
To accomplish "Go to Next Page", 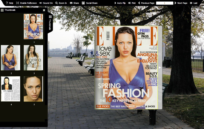I will [x=181, y=3].
